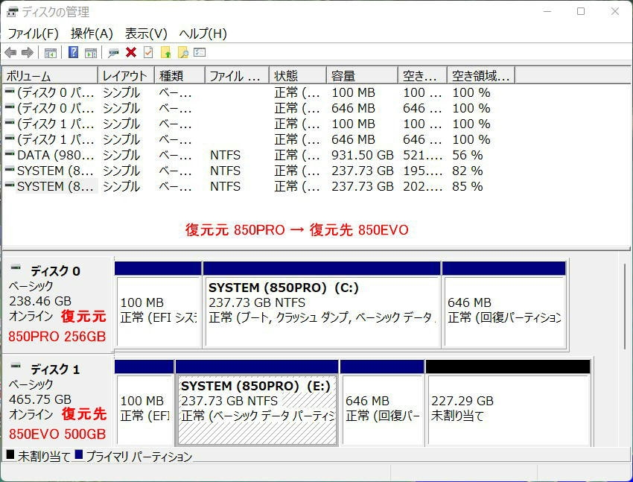Sort by the 容量 column header
Screen dimensions: 633x482
(x=362, y=75)
